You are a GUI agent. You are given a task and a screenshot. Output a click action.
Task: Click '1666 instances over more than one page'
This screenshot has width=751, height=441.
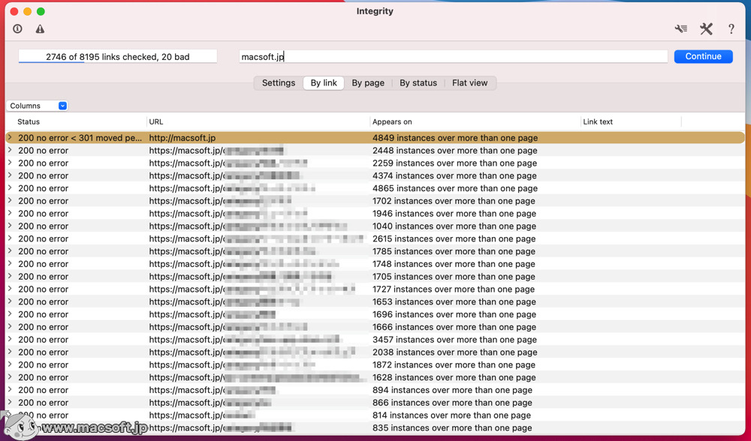[454, 327]
